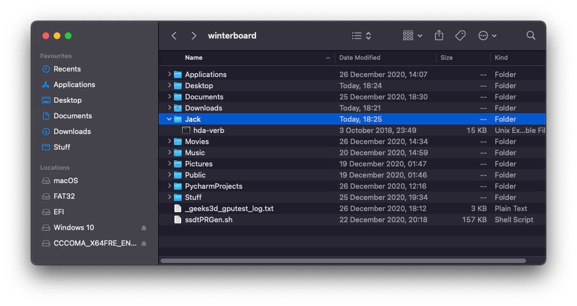This screenshot has width=577, height=306.
Task: Expand the Pictures folder row
Action: pyautogui.click(x=169, y=164)
